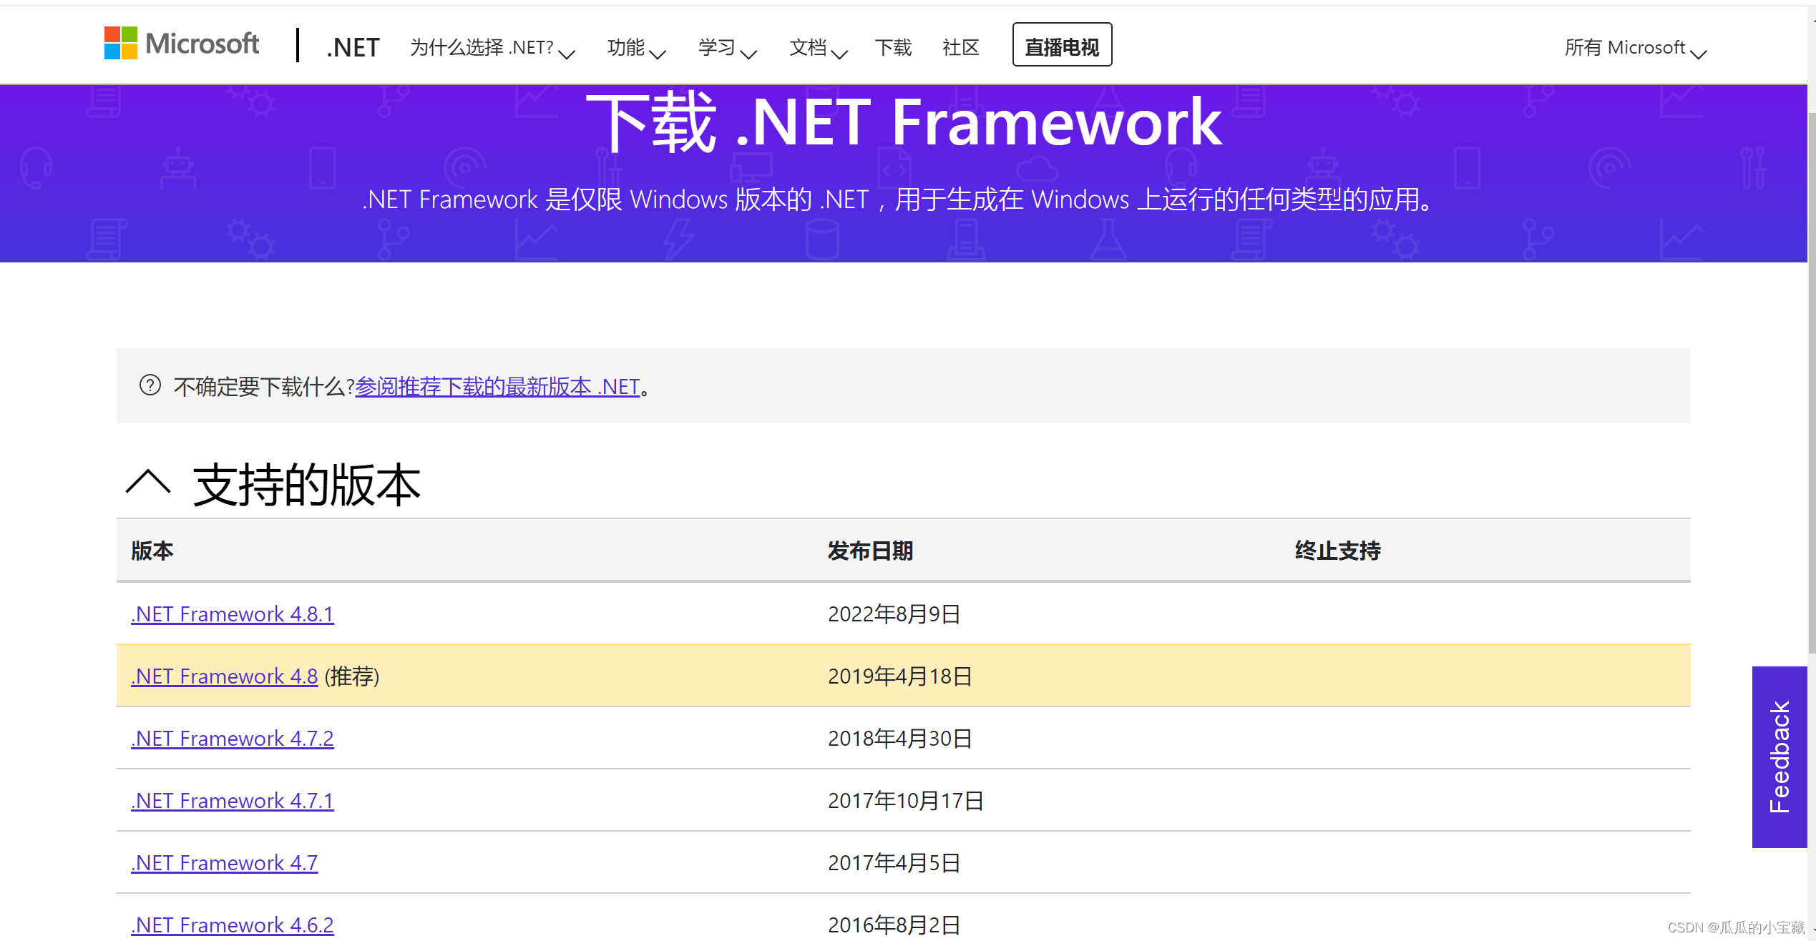
Task: Open the recommended latest .NET download link
Action: (497, 387)
